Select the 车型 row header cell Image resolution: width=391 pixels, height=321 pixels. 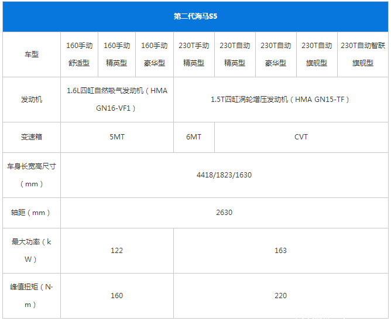(32, 54)
